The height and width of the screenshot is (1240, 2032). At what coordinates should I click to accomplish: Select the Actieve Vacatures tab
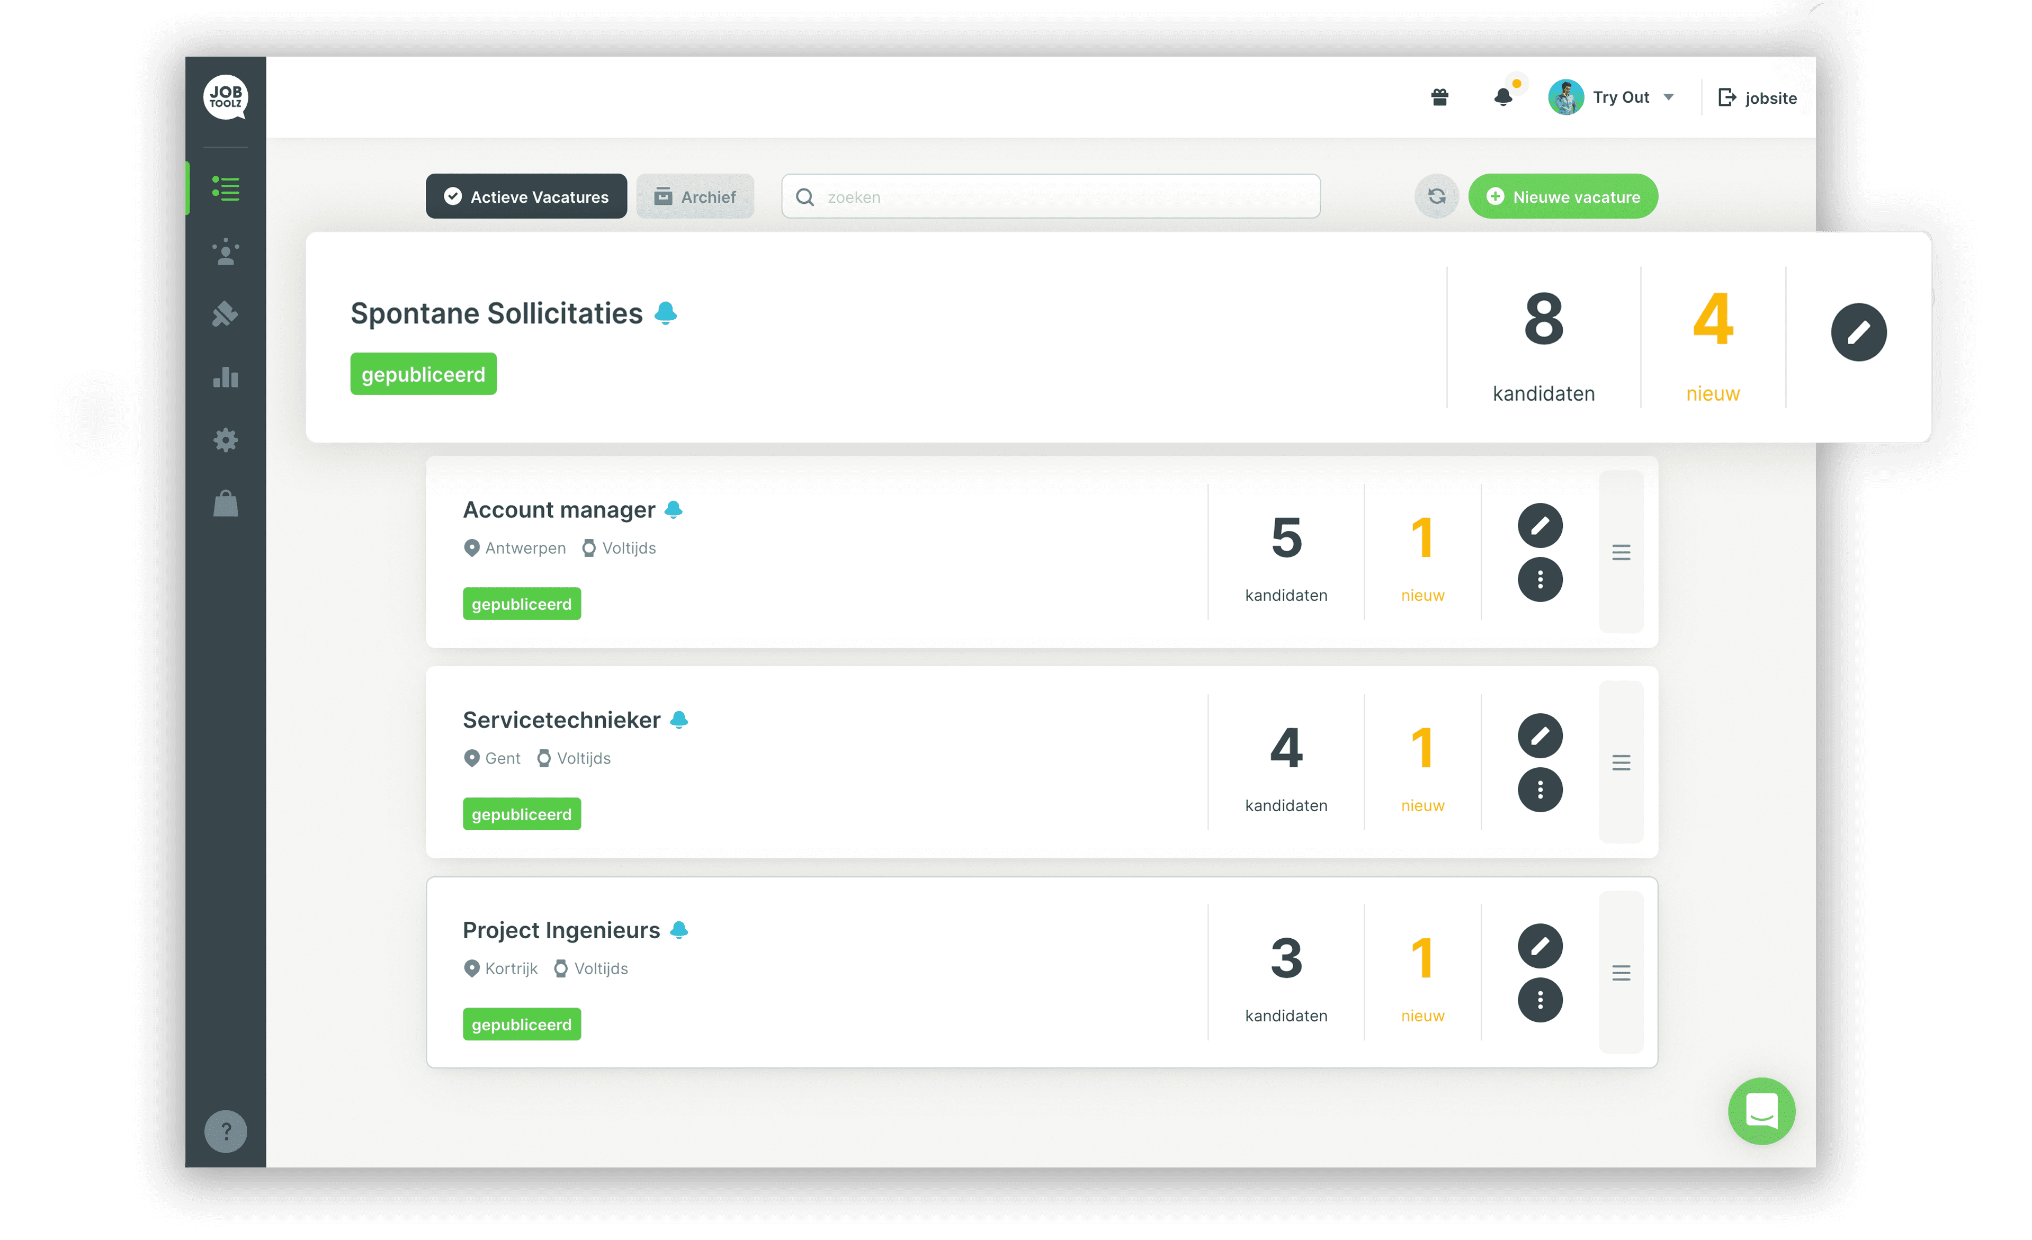click(526, 196)
